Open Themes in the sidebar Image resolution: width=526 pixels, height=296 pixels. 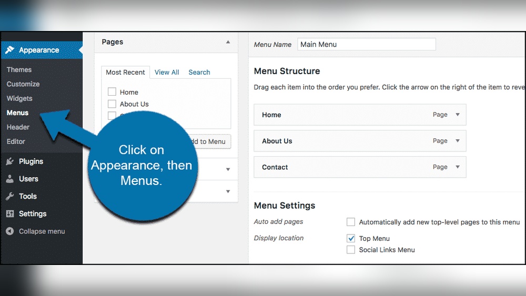[x=19, y=69]
